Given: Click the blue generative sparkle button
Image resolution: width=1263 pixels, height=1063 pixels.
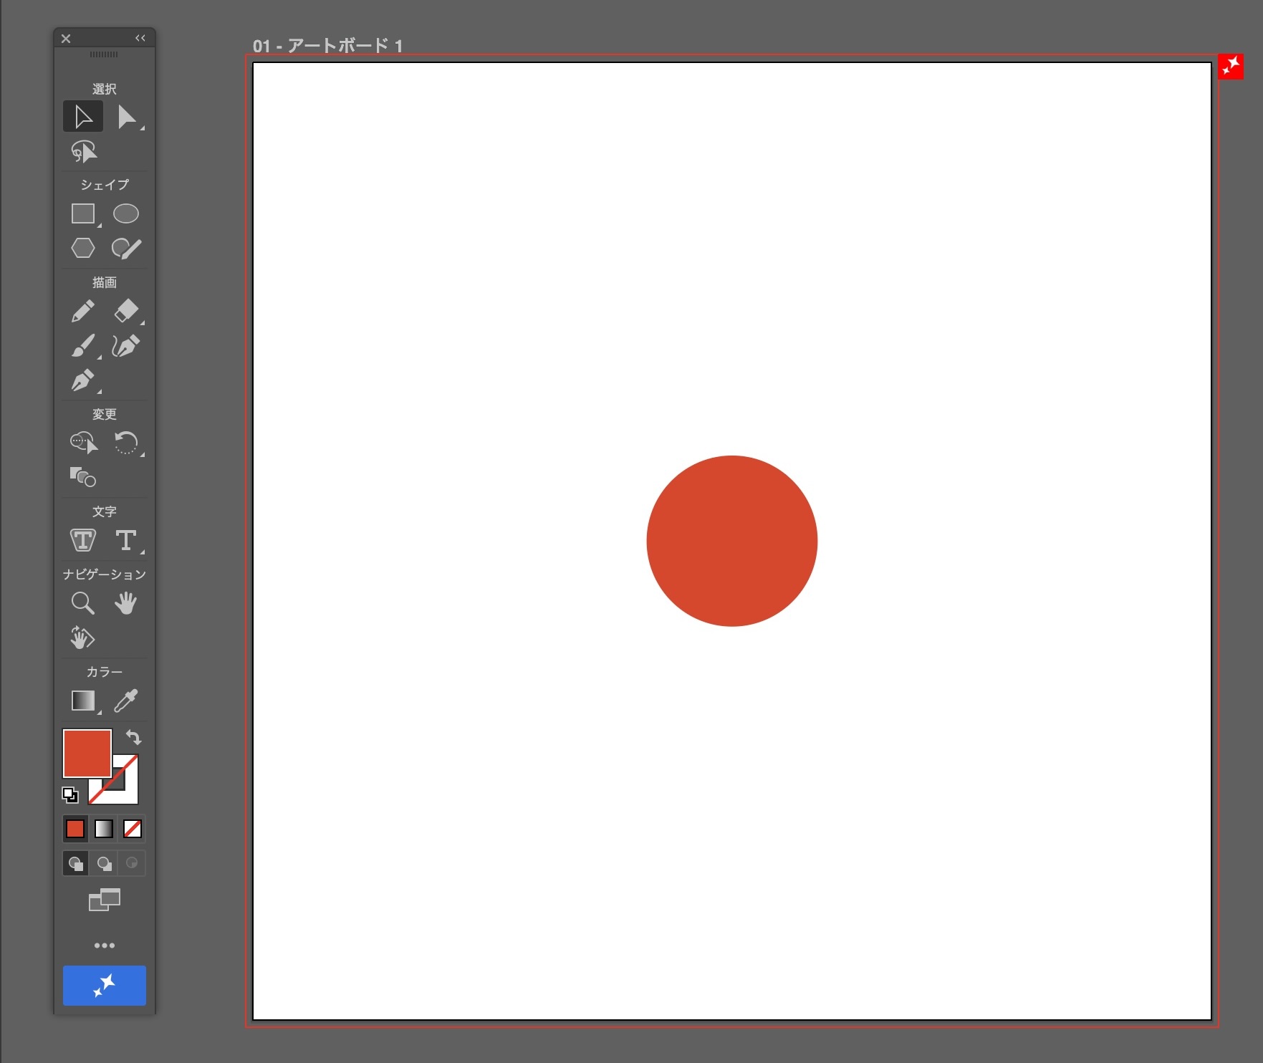Looking at the screenshot, I should [105, 986].
